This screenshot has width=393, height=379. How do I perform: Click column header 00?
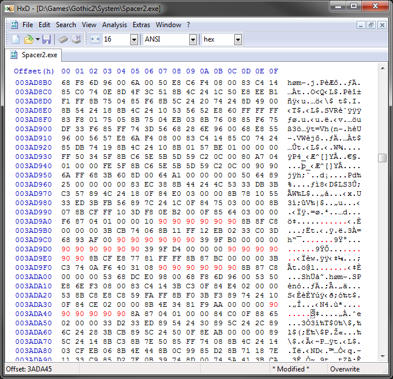[x=66, y=71]
